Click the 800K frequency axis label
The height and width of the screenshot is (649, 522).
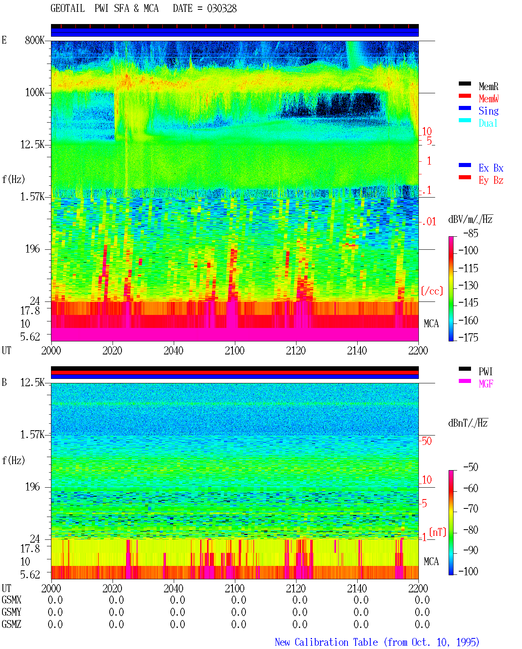point(35,40)
